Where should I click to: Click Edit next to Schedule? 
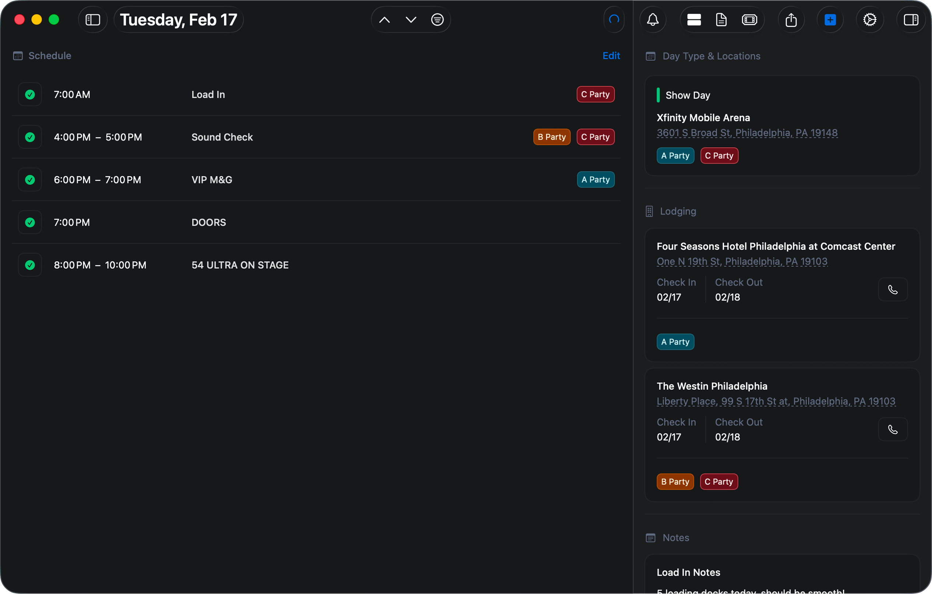coord(610,55)
